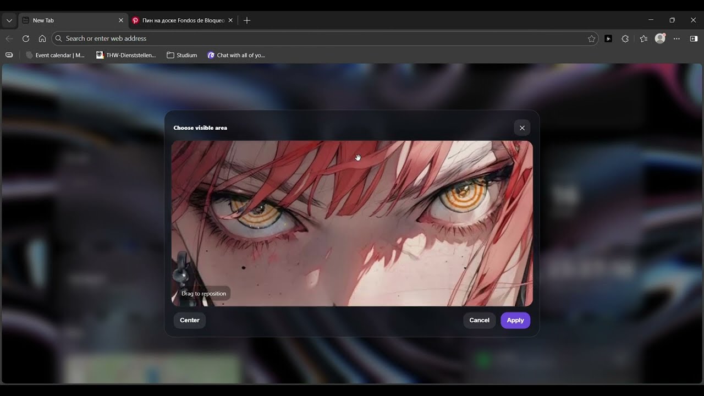Click the Drag to reposition label

coord(204,294)
